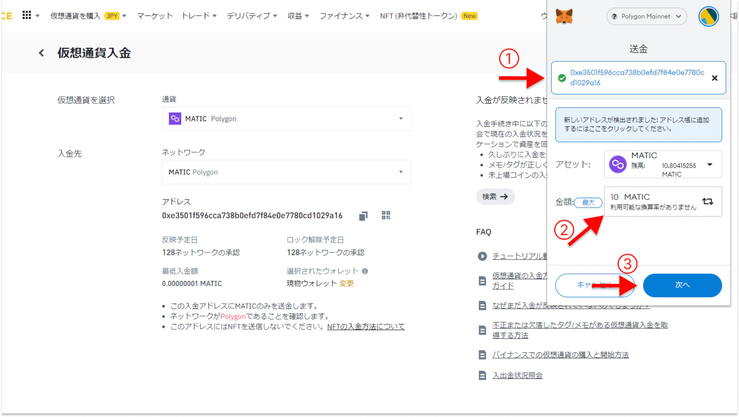Open the MetaMask アセット MATIC dropdown
This screenshot has height=417, width=739.
click(x=663, y=164)
